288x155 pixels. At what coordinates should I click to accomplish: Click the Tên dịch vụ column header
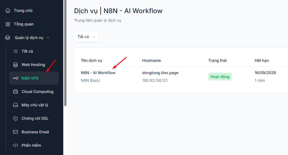[91, 60]
